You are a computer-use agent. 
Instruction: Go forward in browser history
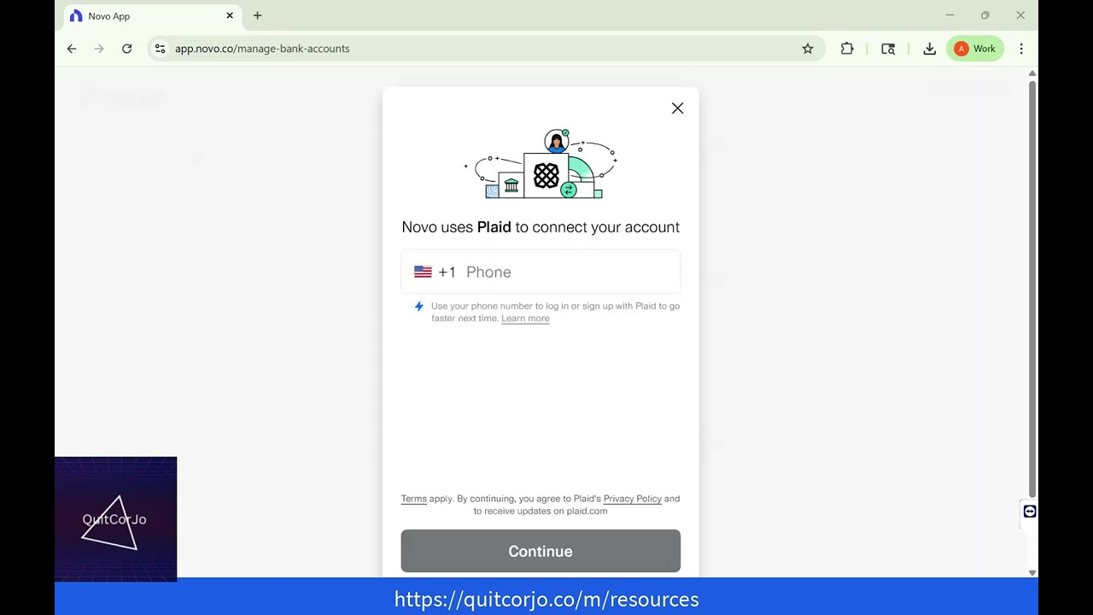(x=99, y=49)
